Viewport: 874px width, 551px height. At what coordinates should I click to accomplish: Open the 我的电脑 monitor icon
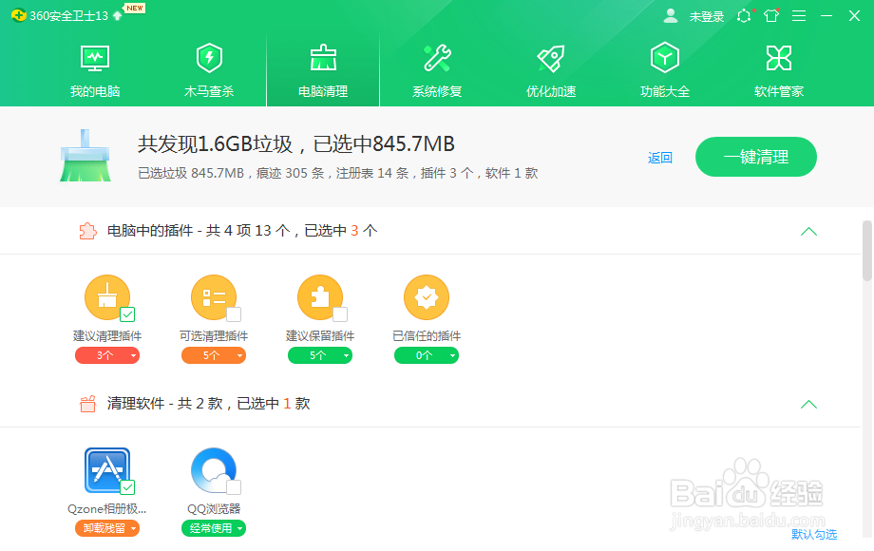[x=95, y=58]
